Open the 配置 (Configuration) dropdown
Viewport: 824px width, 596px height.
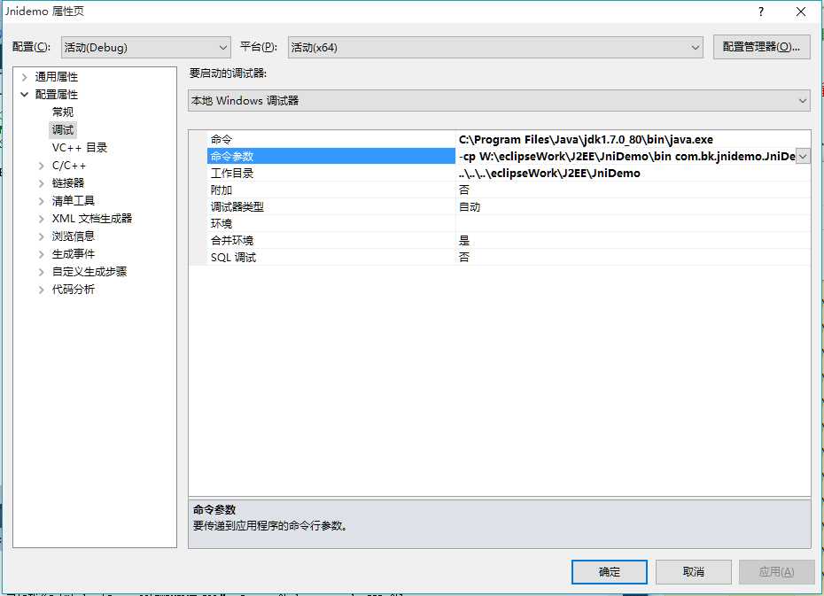point(145,47)
